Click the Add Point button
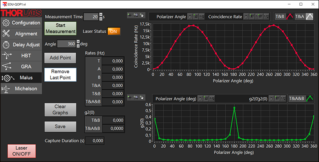The image size is (319, 162). click(60, 58)
